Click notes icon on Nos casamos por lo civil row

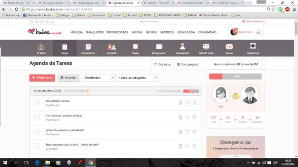(180, 146)
